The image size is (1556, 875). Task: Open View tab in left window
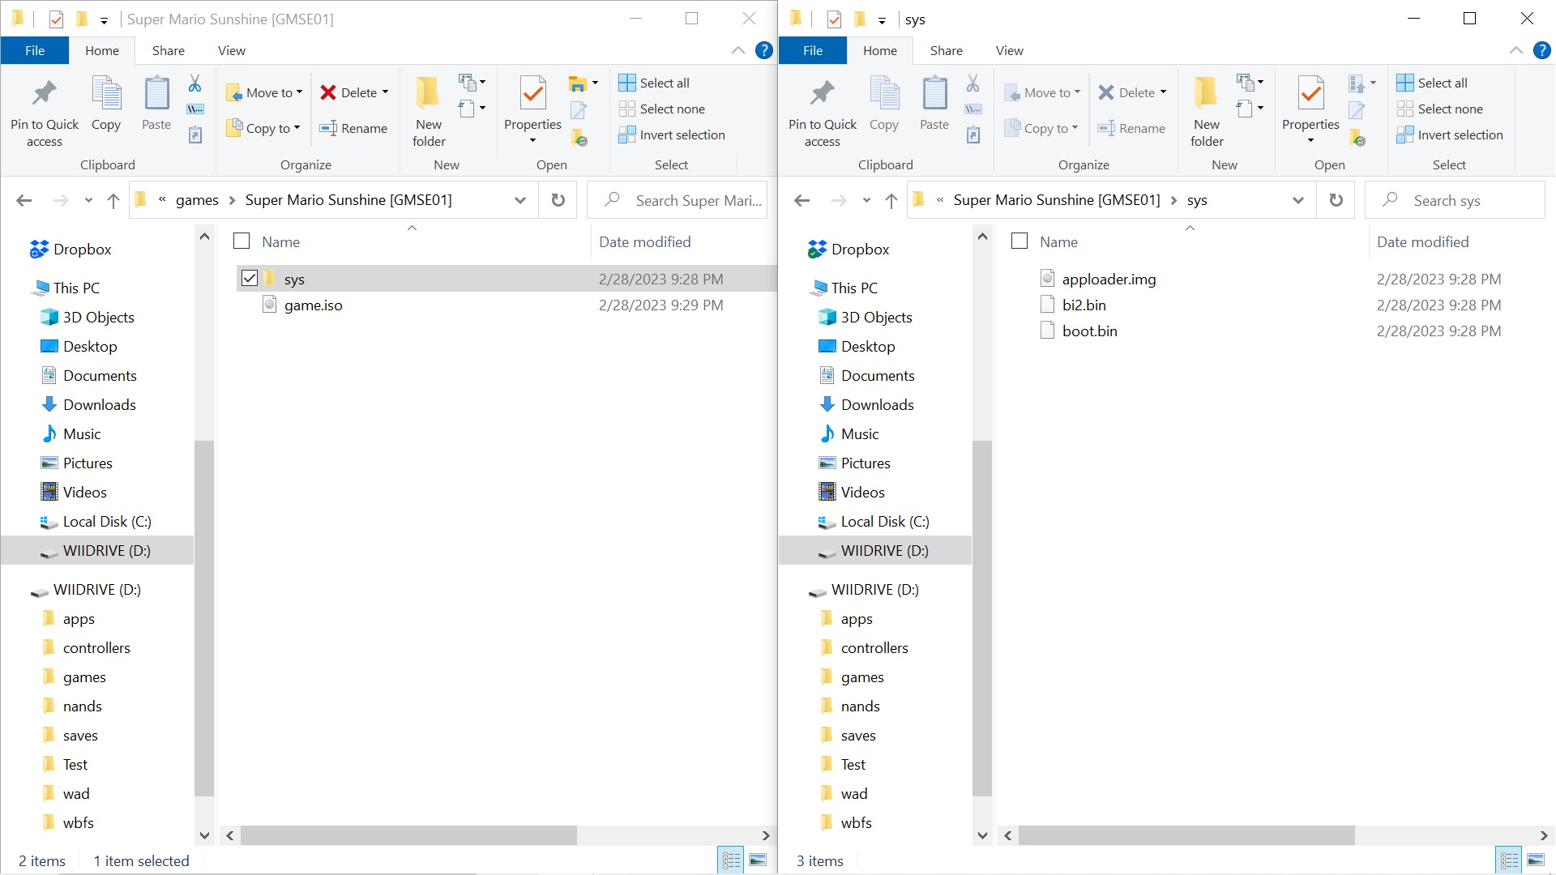(232, 50)
